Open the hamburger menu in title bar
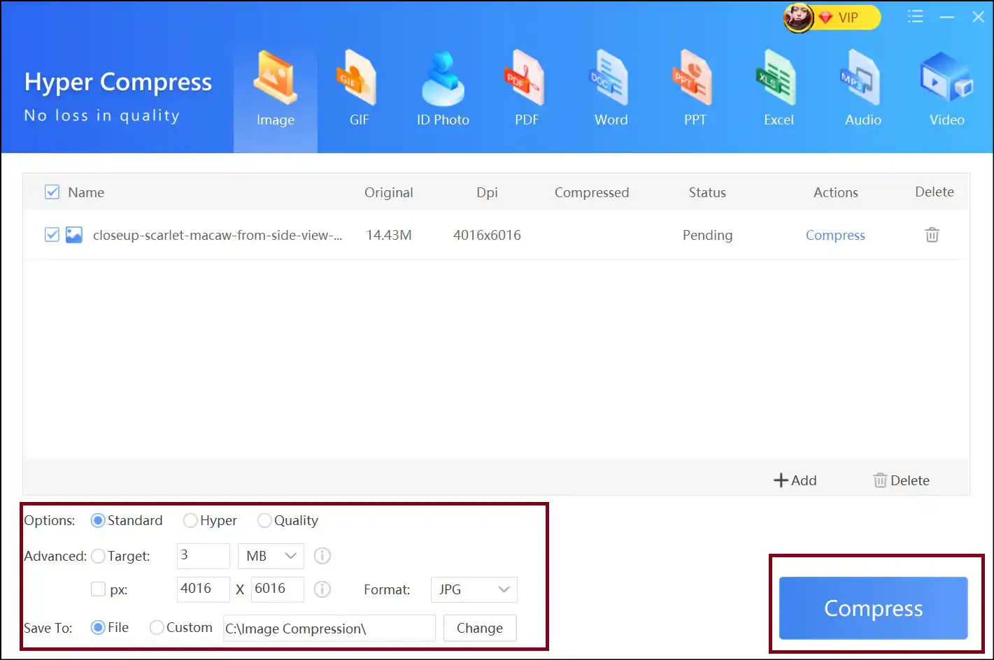This screenshot has width=994, height=660. 916,17
